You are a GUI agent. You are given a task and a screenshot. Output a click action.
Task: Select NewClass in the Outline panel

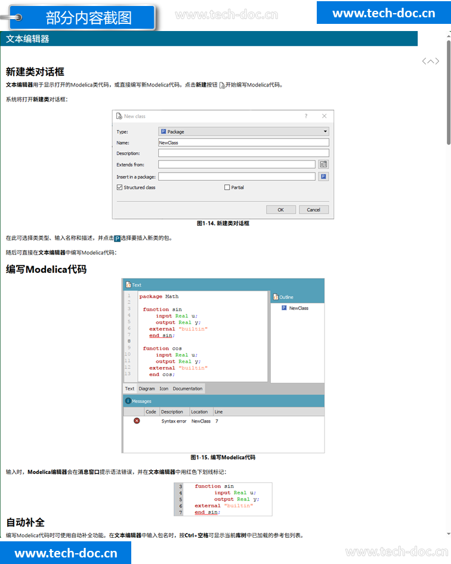299,308
